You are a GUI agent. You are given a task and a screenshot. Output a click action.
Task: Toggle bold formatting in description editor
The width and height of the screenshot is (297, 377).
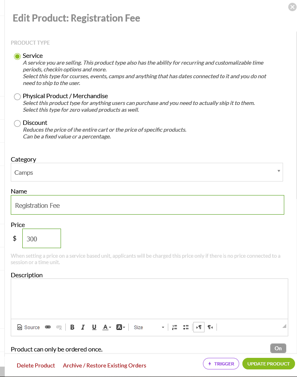[72, 327]
